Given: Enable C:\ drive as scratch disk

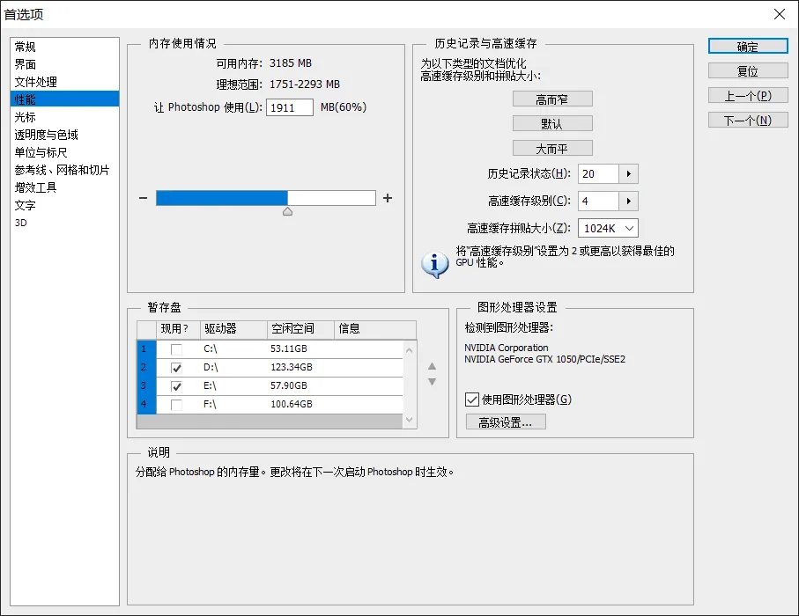Looking at the screenshot, I should (177, 349).
